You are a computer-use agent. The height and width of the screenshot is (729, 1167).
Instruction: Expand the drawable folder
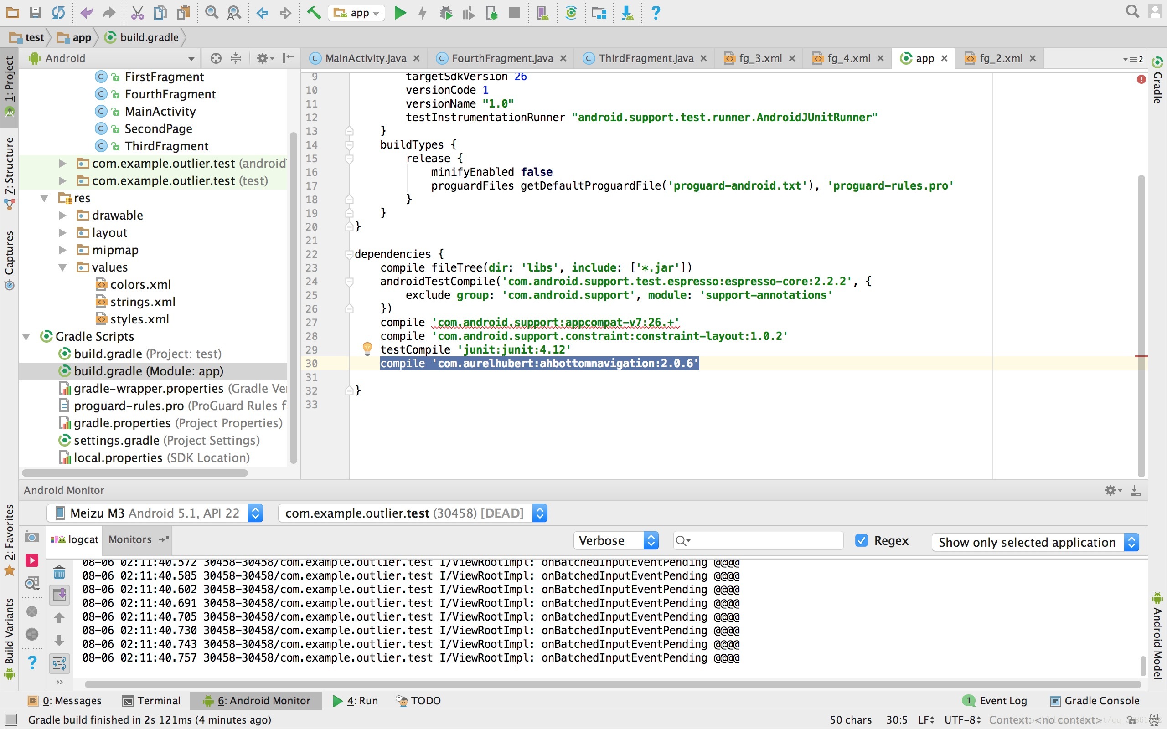click(x=62, y=215)
